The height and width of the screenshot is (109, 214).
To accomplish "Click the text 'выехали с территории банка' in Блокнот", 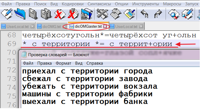I will coord(85,102).
